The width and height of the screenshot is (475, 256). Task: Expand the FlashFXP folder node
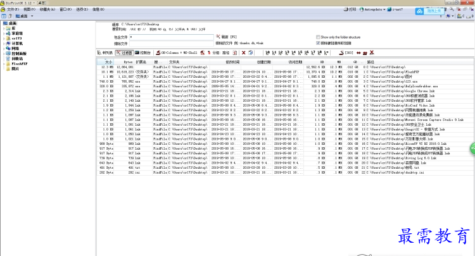tap(4, 64)
